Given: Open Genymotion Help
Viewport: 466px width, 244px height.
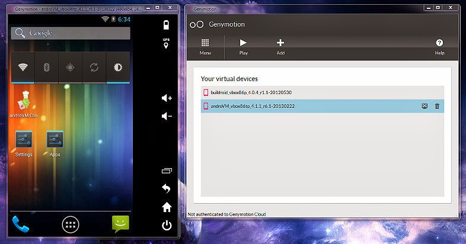Looking at the screenshot, I should (x=439, y=47).
